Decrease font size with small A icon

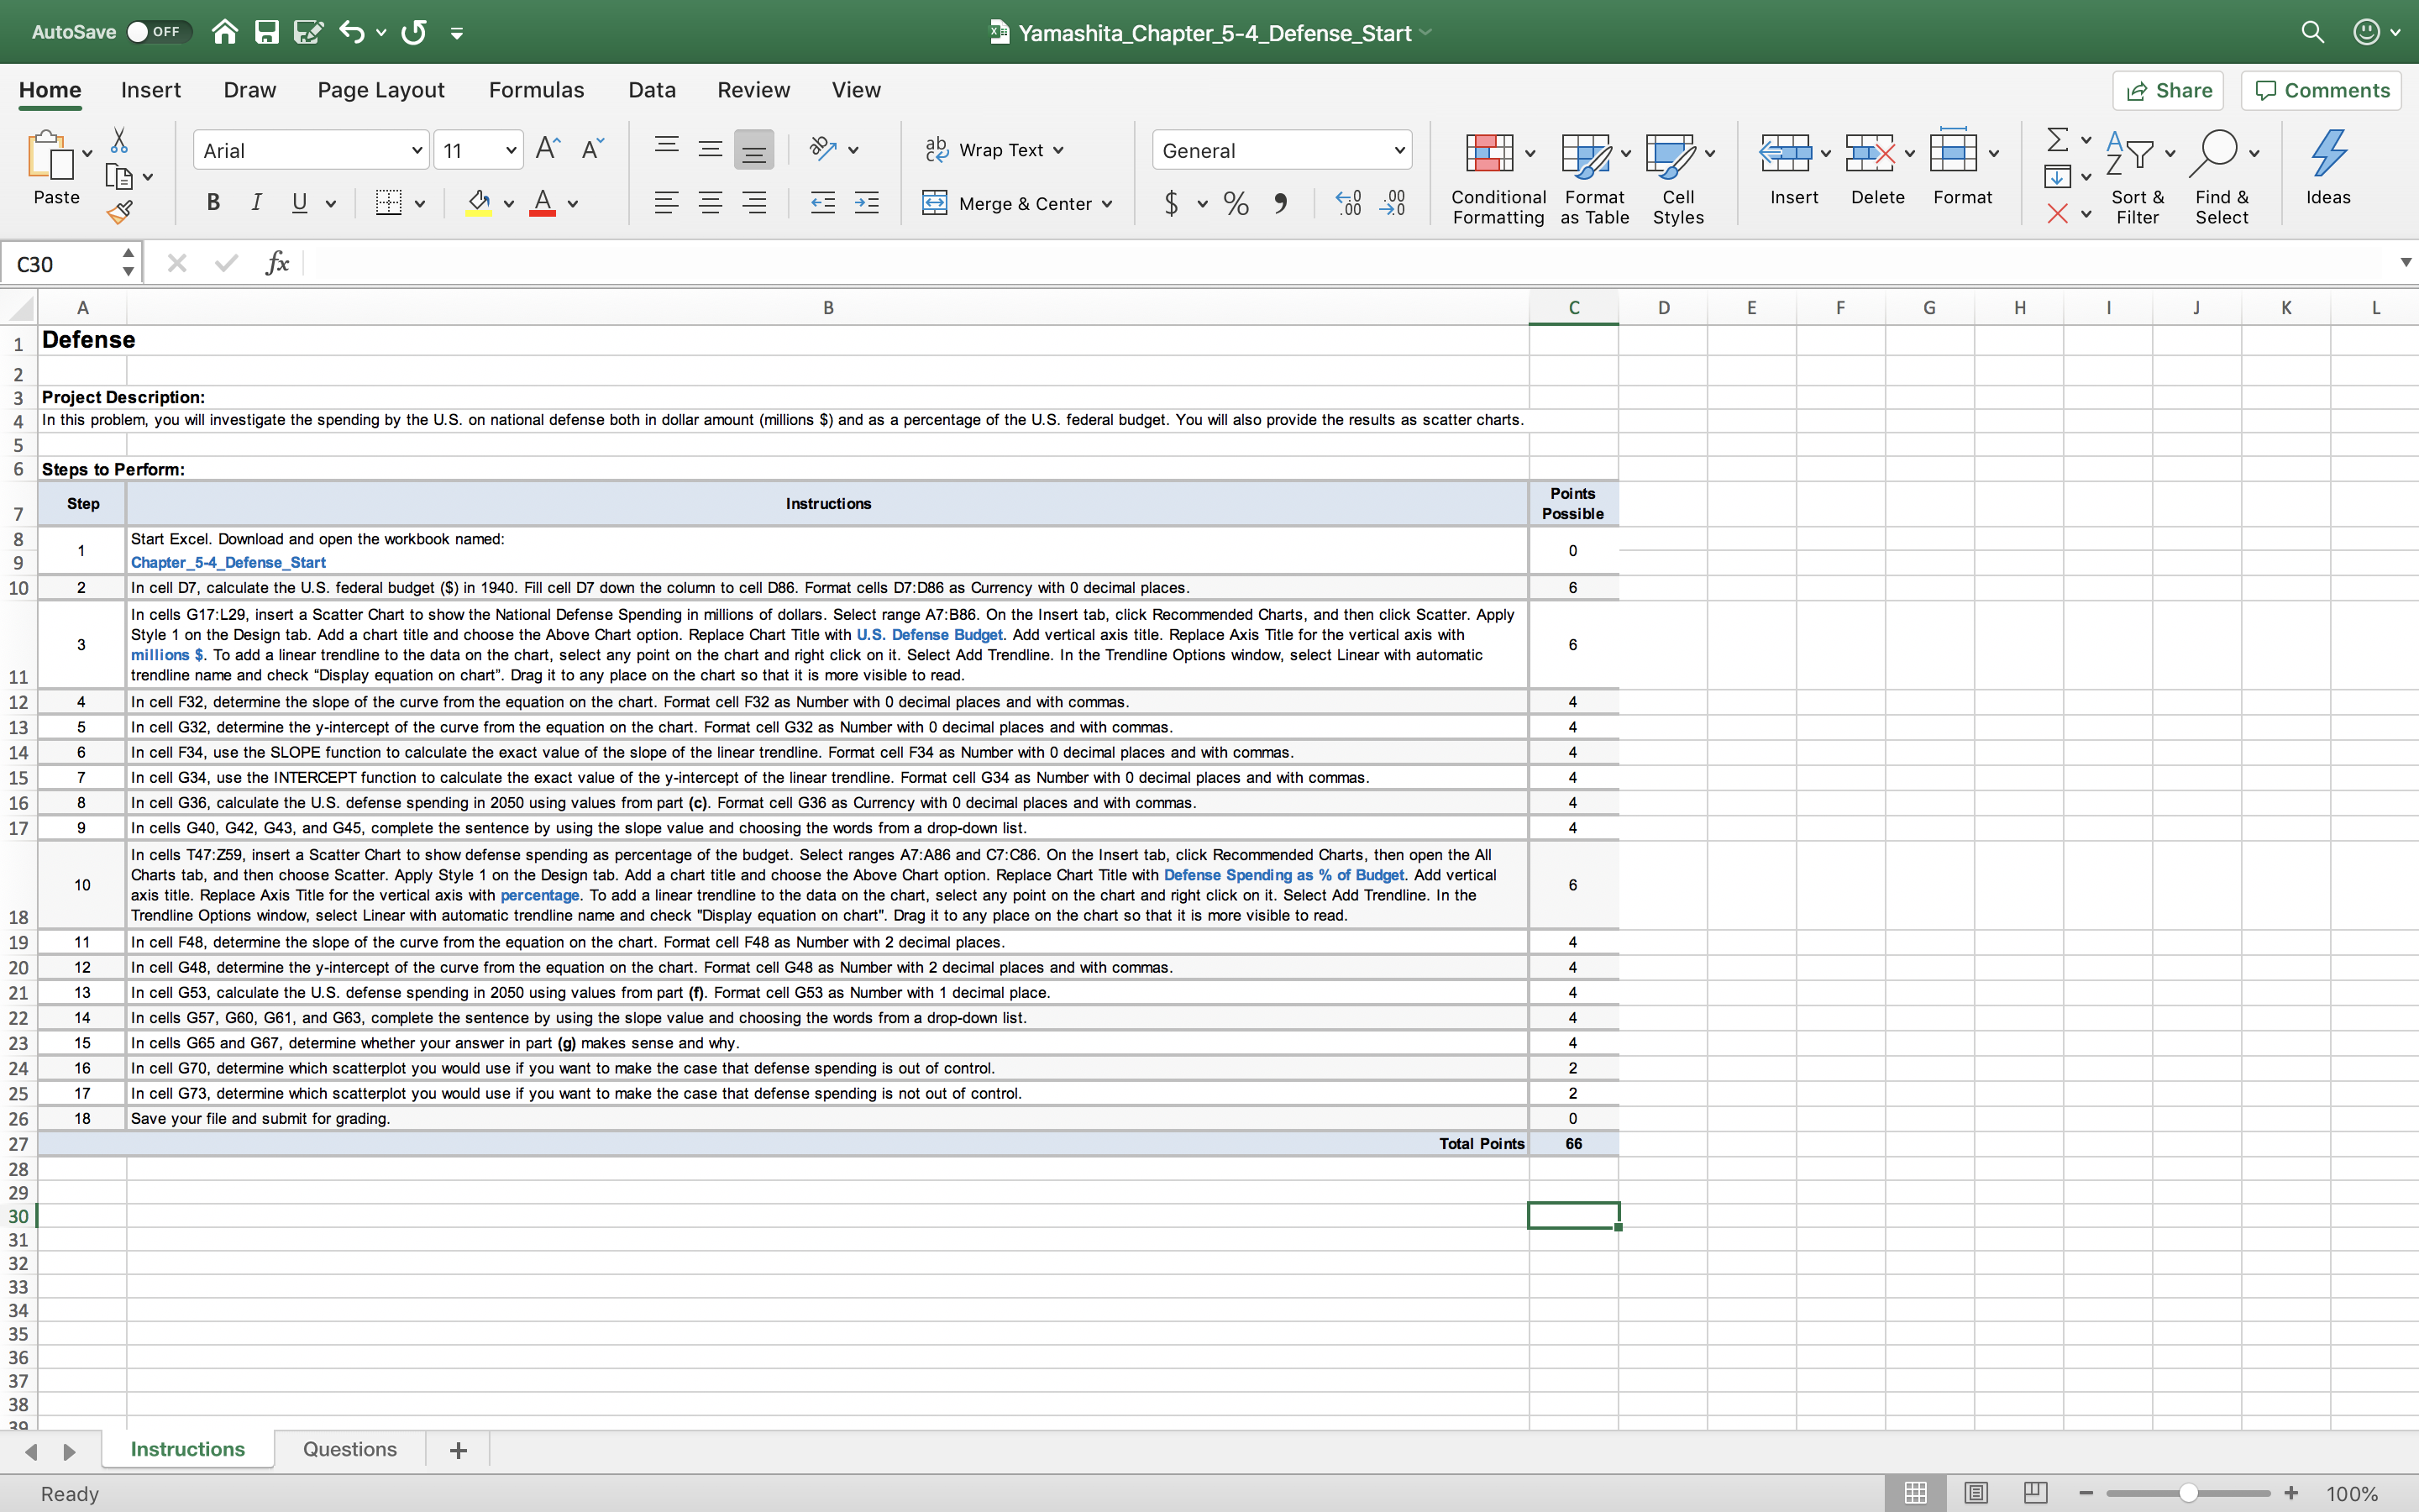[x=592, y=149]
